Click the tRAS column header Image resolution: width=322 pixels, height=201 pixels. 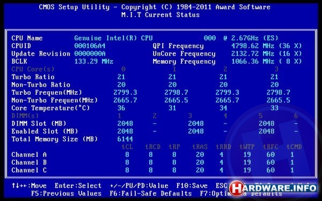(200, 147)
